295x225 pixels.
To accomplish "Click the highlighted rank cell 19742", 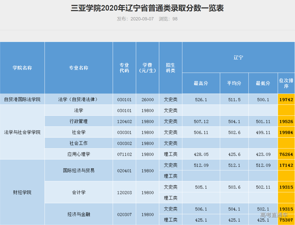I will click(286, 100).
